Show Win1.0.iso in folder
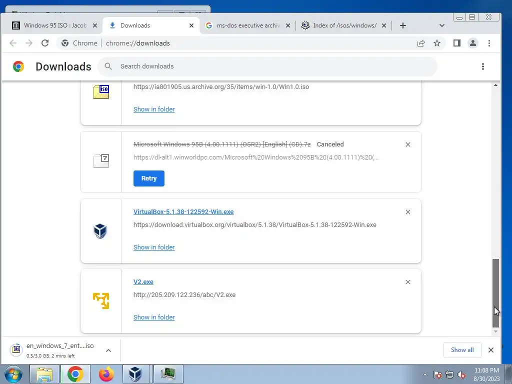Screen dimensions: 512x384 pyautogui.click(x=154, y=109)
